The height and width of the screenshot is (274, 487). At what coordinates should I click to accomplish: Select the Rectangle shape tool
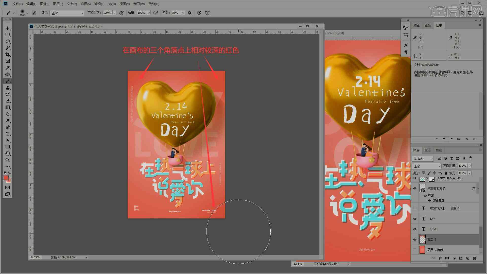(x=8, y=147)
